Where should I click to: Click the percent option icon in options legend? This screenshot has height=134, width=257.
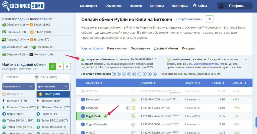pyautogui.click(x=155, y=74)
